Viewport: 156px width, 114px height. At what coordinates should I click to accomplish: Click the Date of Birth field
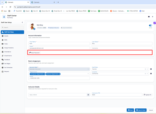coord(58,95)
